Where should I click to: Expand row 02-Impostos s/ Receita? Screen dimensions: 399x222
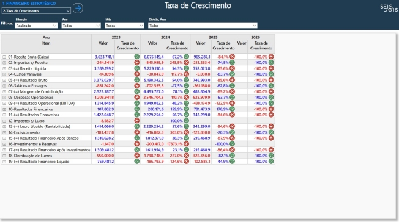tap(4, 63)
